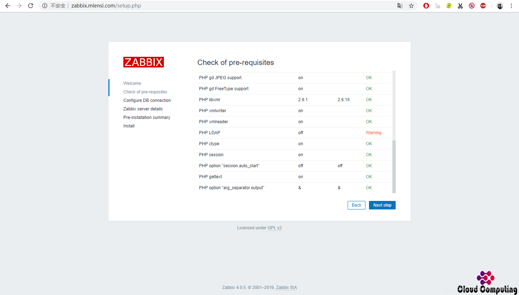Reload the page with refresh icon

pyautogui.click(x=31, y=6)
